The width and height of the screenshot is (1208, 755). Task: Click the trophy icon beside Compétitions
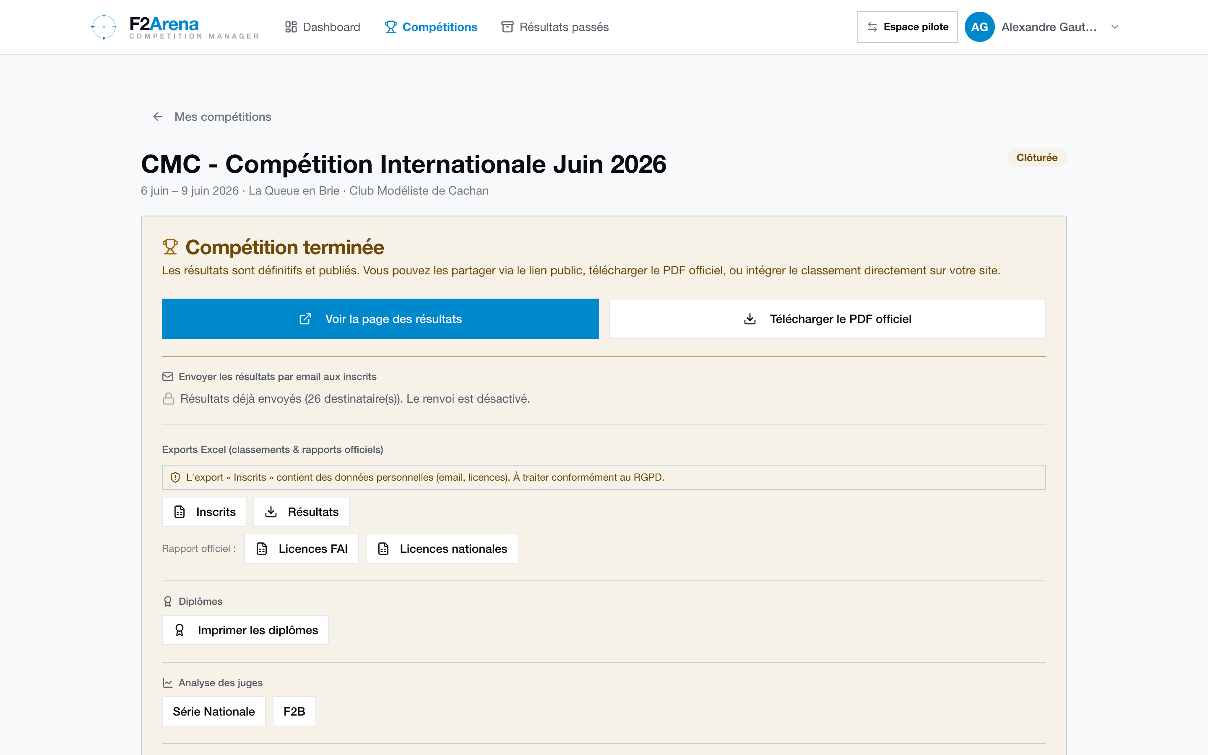tap(391, 27)
